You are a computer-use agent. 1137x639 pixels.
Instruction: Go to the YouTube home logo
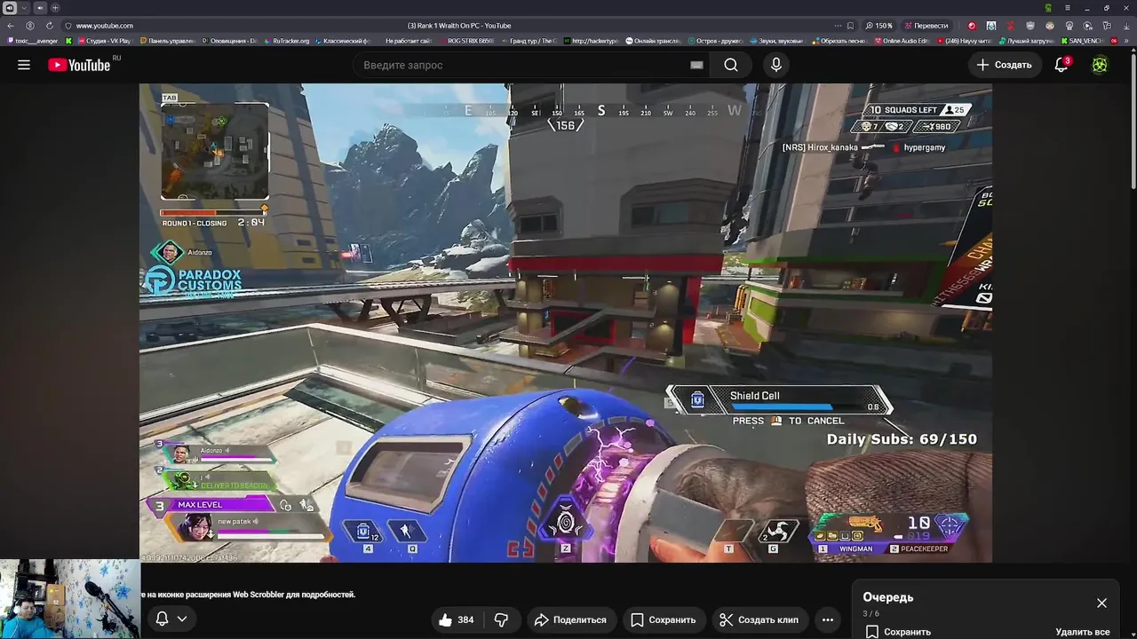tap(79, 65)
